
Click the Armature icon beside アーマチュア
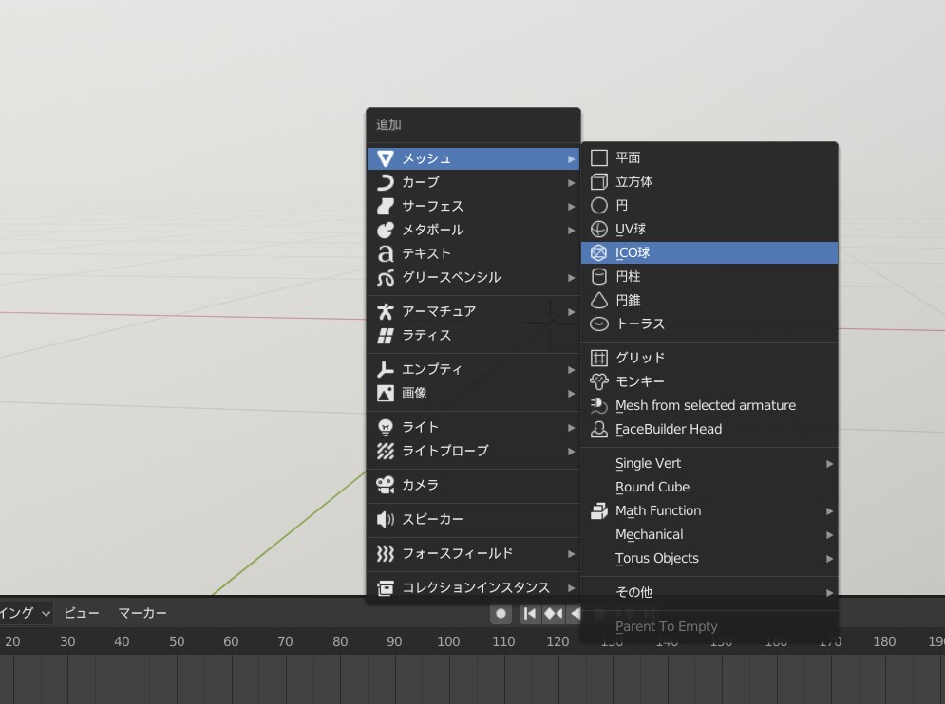pyautogui.click(x=385, y=311)
